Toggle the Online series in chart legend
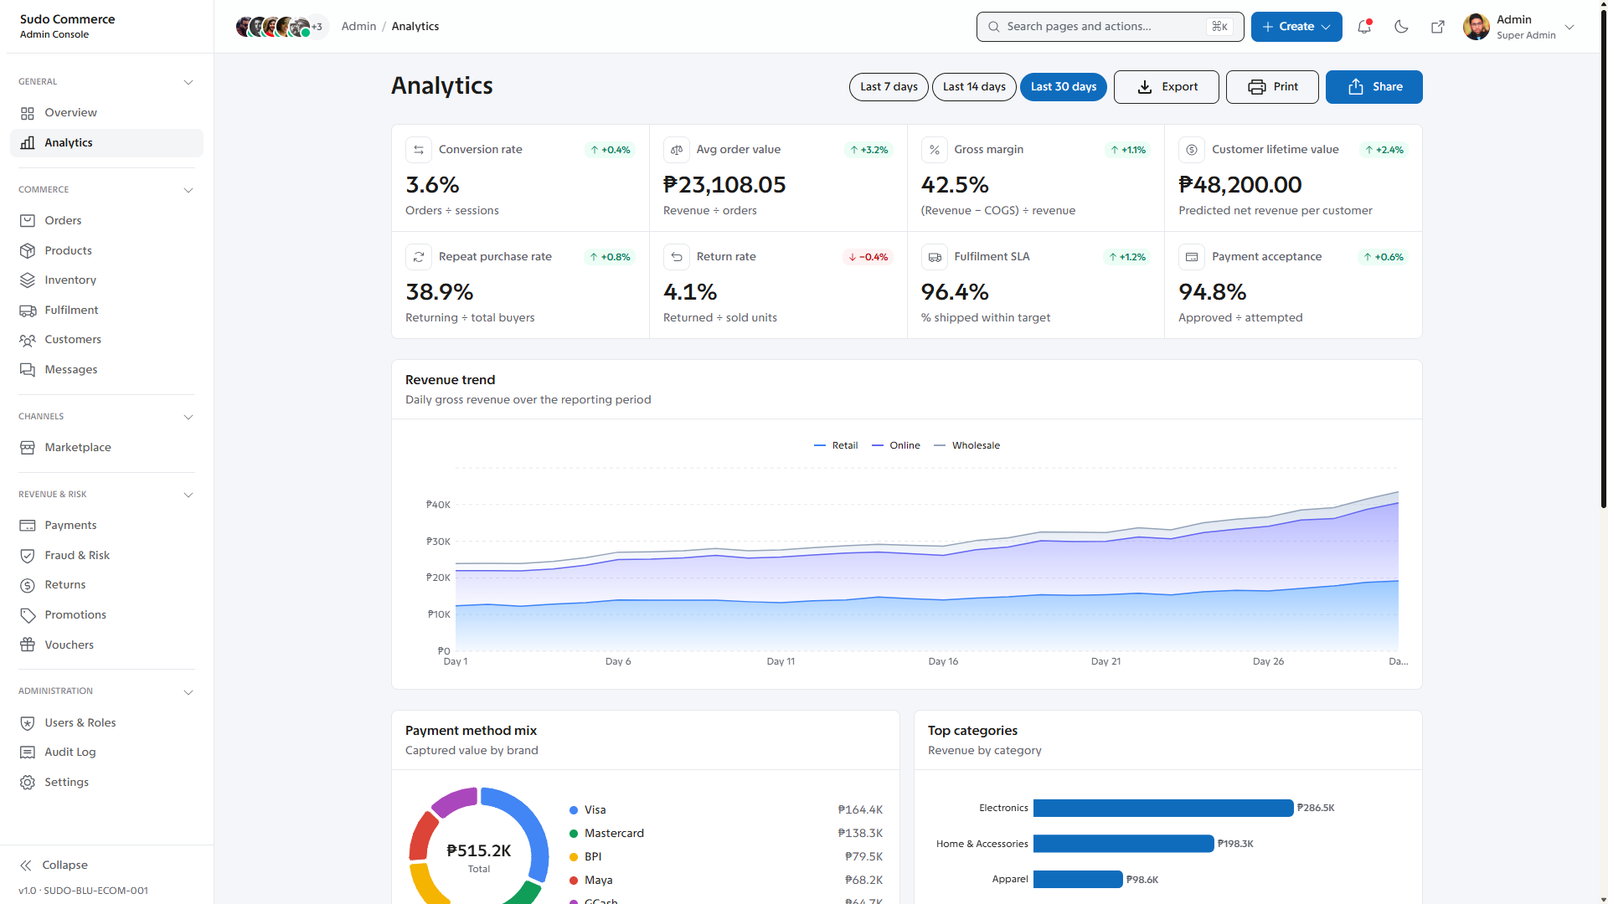The width and height of the screenshot is (1608, 904). pyautogui.click(x=895, y=446)
